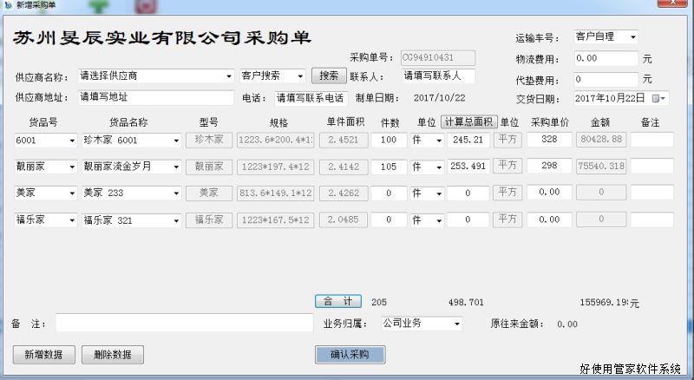
Task: Click the 删除数据 delete data button
Action: point(112,354)
